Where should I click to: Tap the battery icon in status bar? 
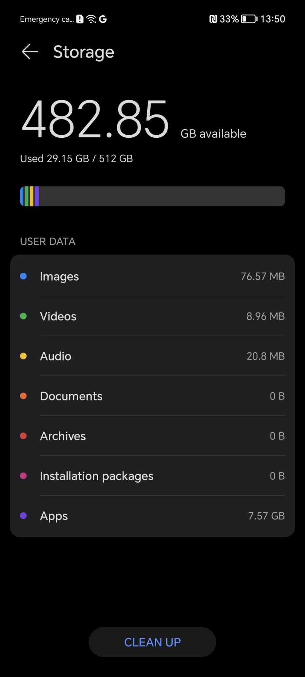[x=249, y=19]
